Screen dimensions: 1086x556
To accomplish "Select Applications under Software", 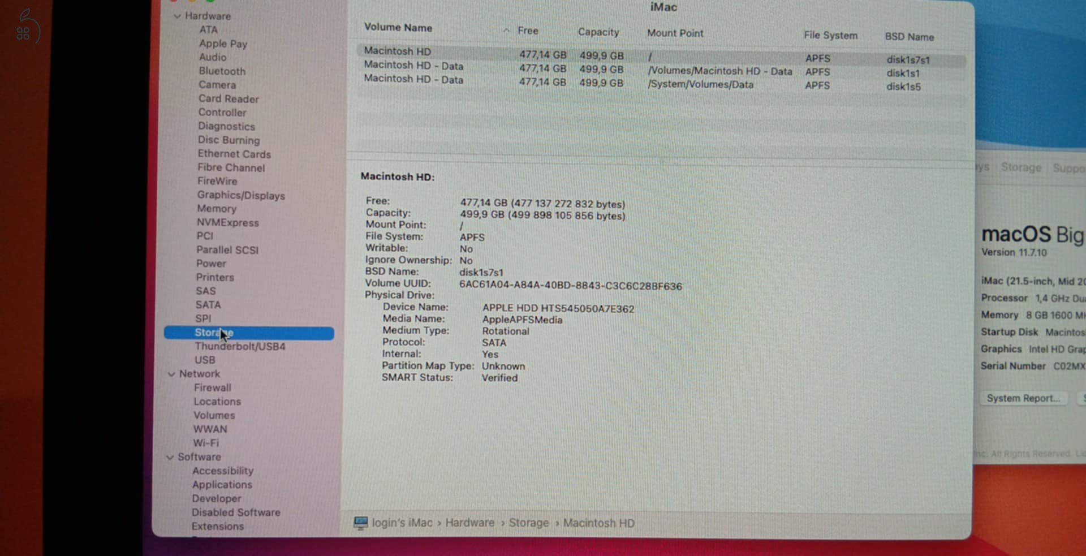I will click(x=222, y=484).
